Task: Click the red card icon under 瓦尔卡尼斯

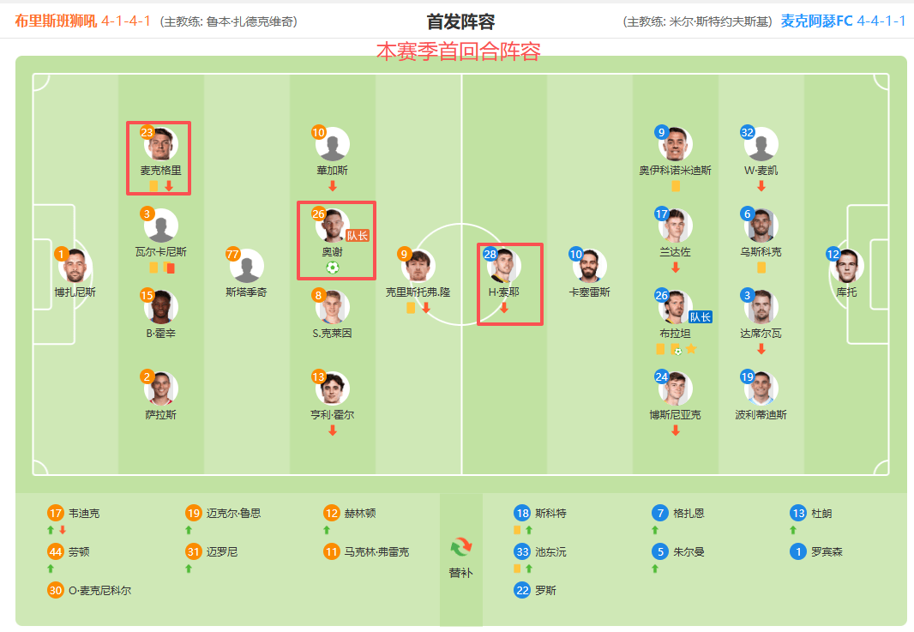Action: [x=170, y=268]
